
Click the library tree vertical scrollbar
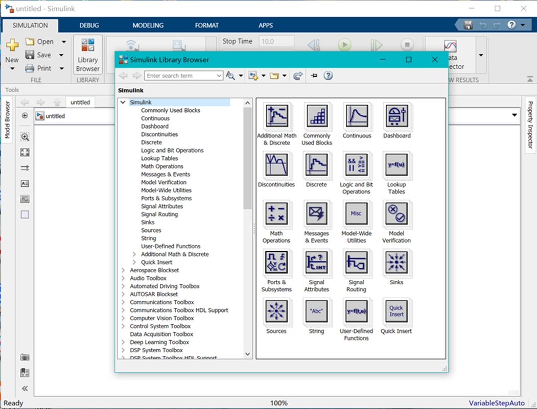248,158
